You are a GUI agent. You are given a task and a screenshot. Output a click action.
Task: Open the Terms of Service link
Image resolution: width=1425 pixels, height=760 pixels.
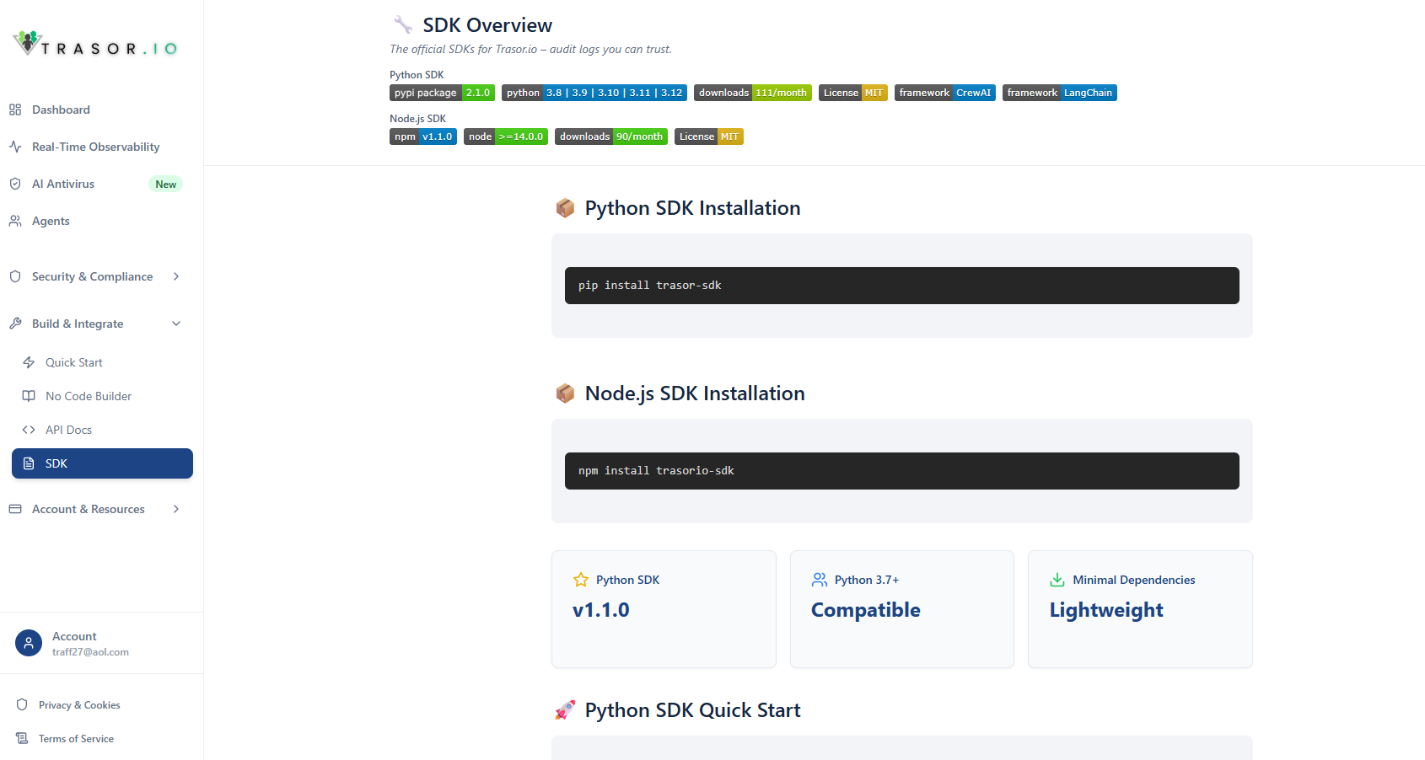coord(76,738)
